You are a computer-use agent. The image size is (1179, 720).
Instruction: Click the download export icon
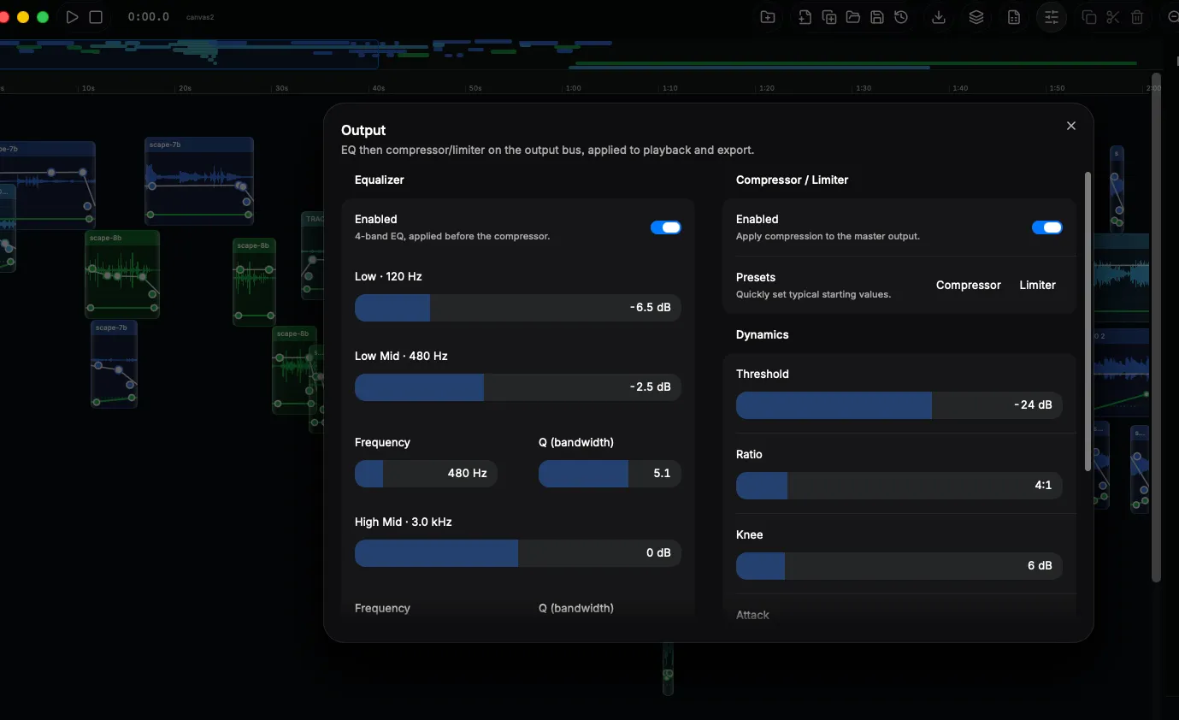[x=939, y=17]
